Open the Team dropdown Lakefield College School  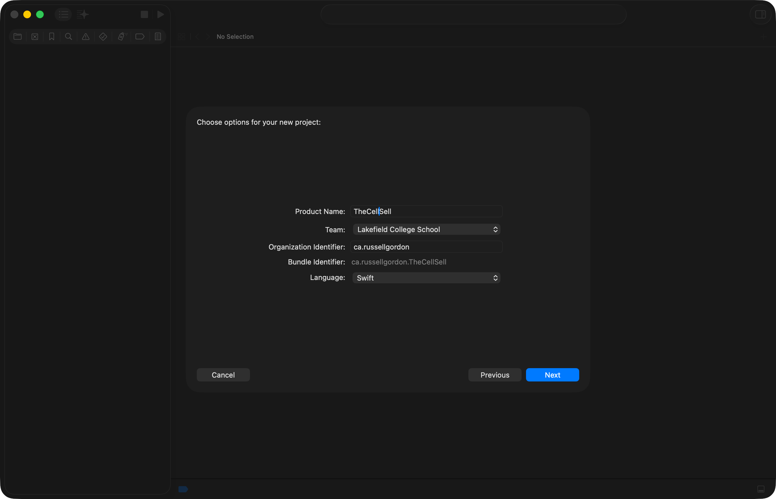coord(426,230)
